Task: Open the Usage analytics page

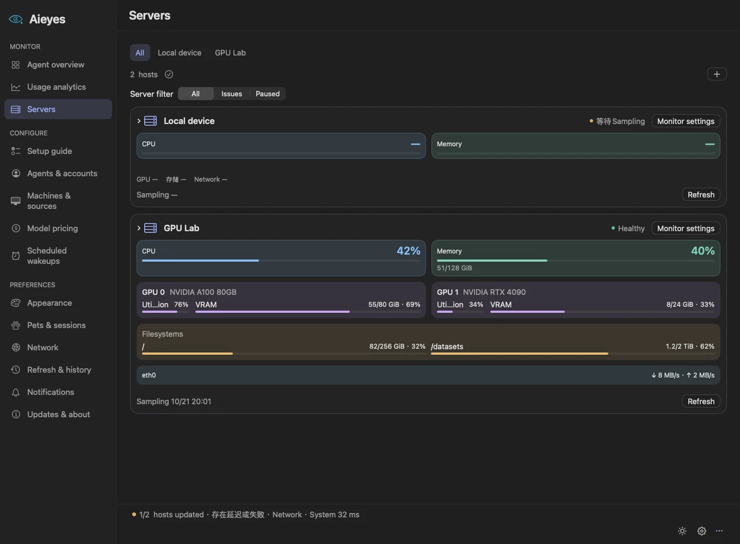Action: [58, 87]
